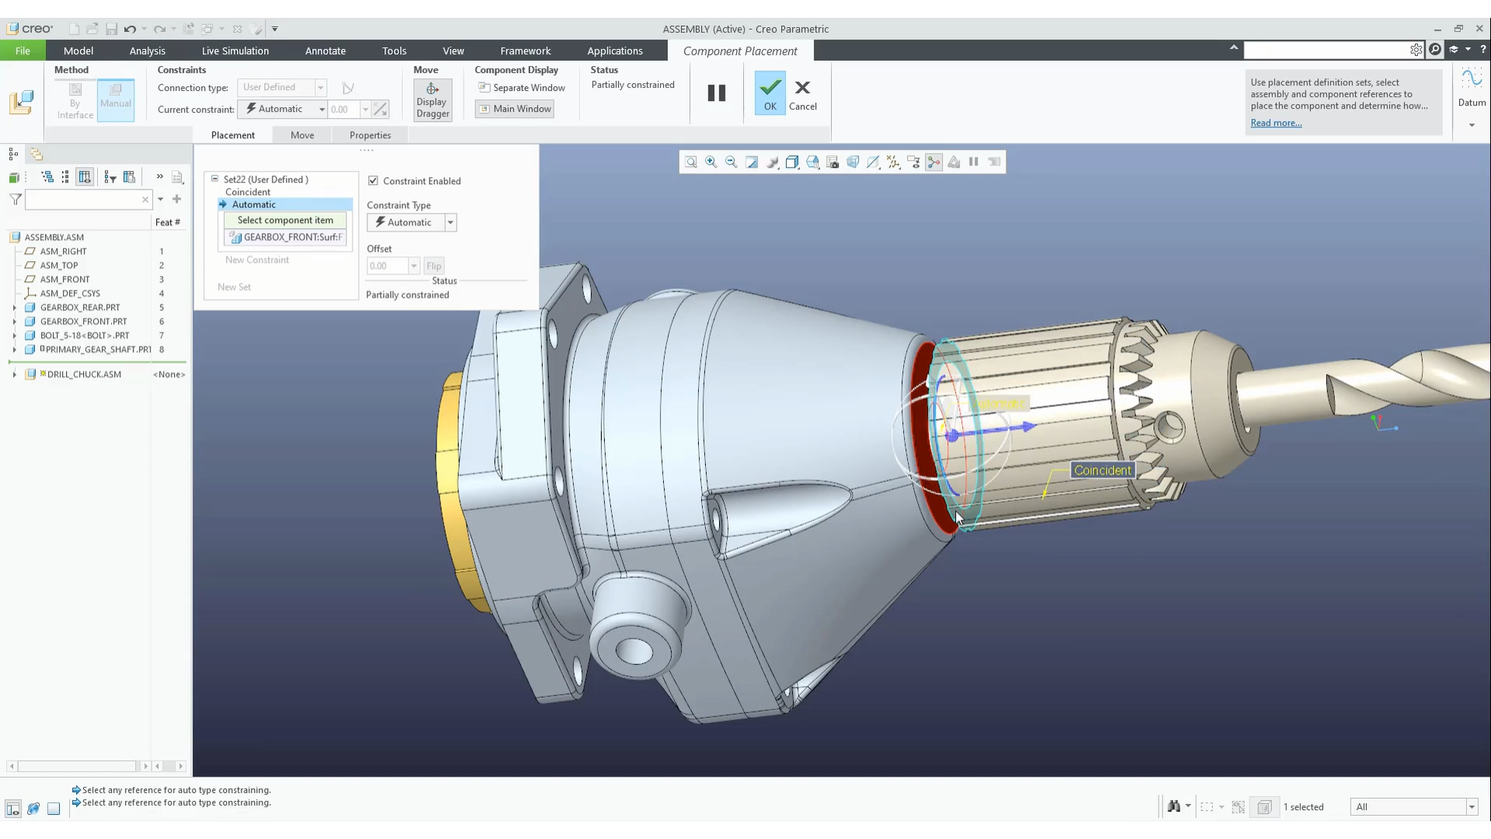Click the model tree horizontal scrollbar
Image resolution: width=1491 pixels, height=839 pixels.
[x=78, y=766]
